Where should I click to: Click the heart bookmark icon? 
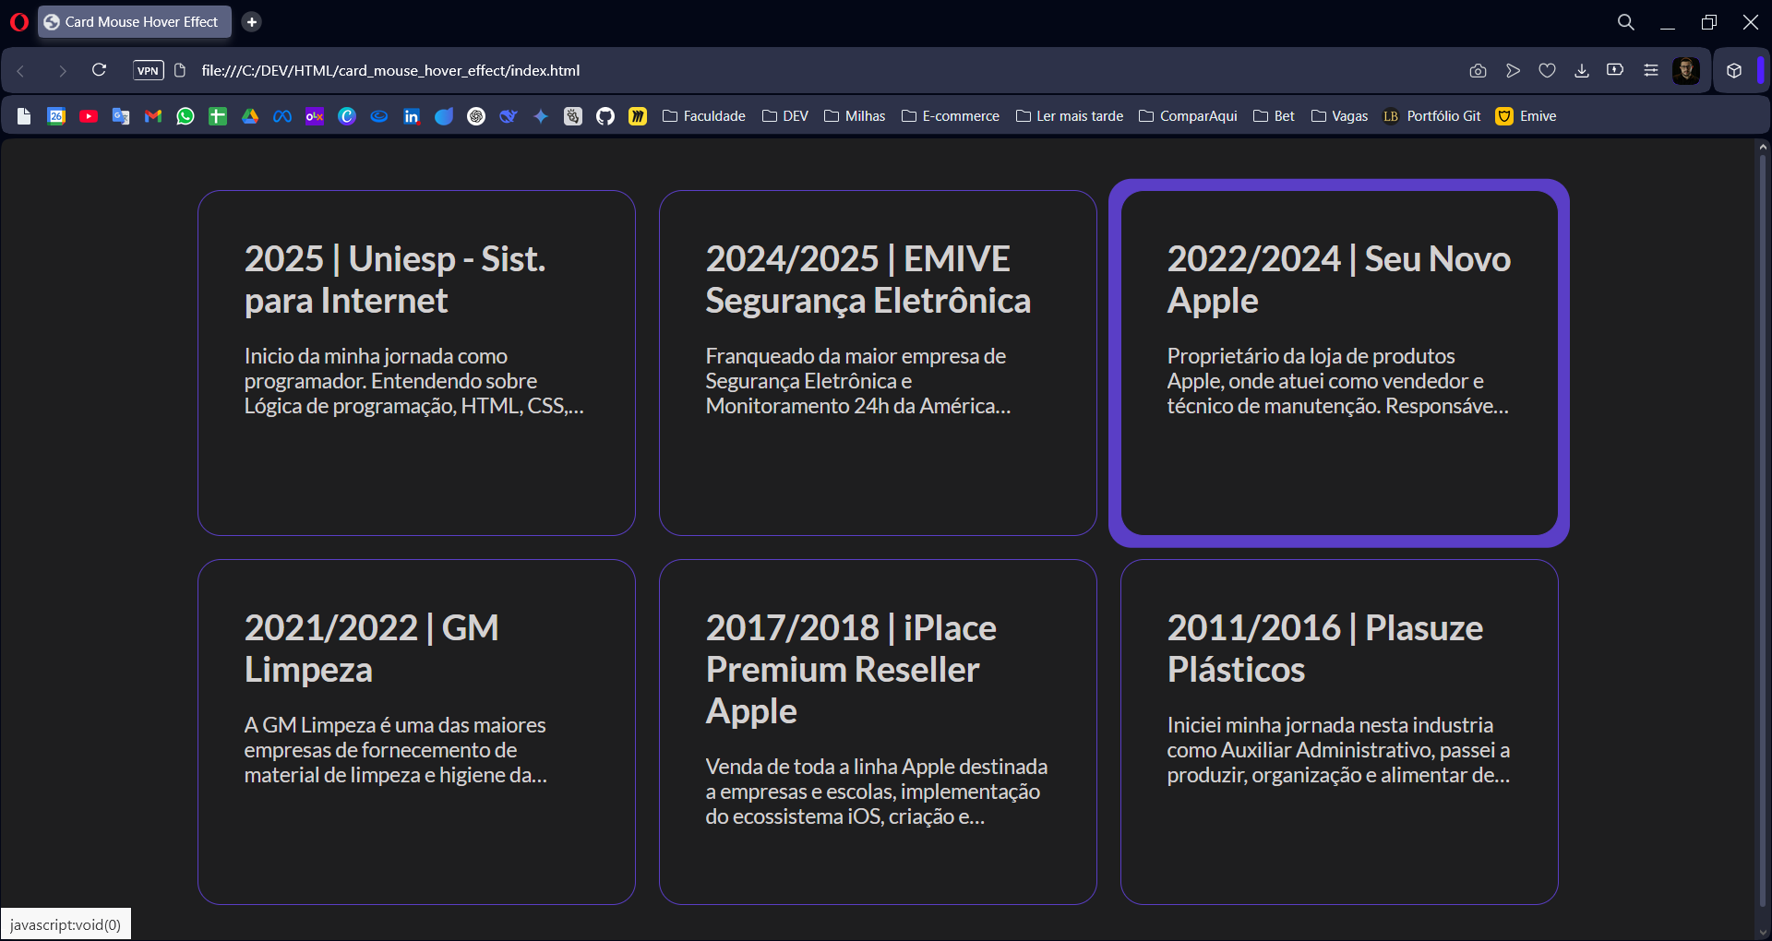tap(1548, 71)
